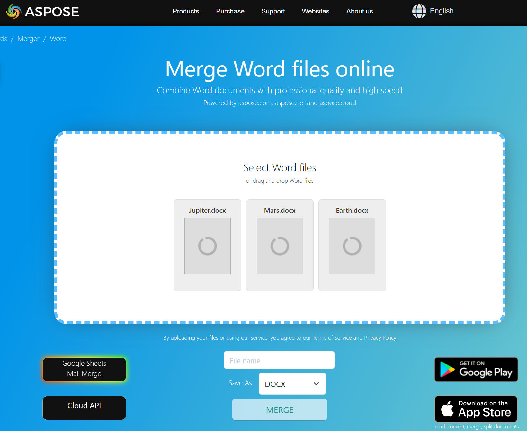Click the Save As label

[240, 383]
